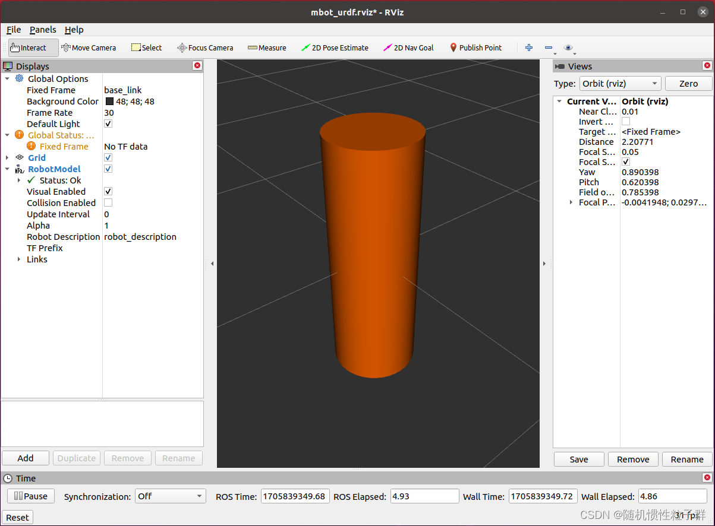Click the Time panel clock icon
Screen dimensions: 715x526
click(8, 478)
